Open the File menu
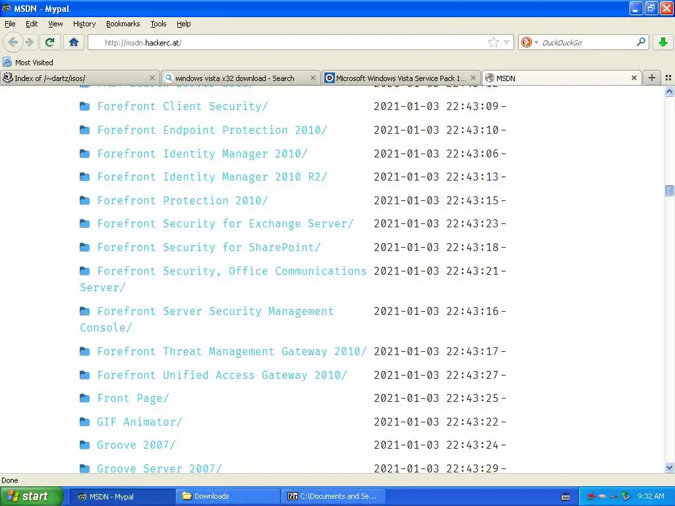Screen dimensions: 675x506 pyautogui.click(x=10, y=24)
